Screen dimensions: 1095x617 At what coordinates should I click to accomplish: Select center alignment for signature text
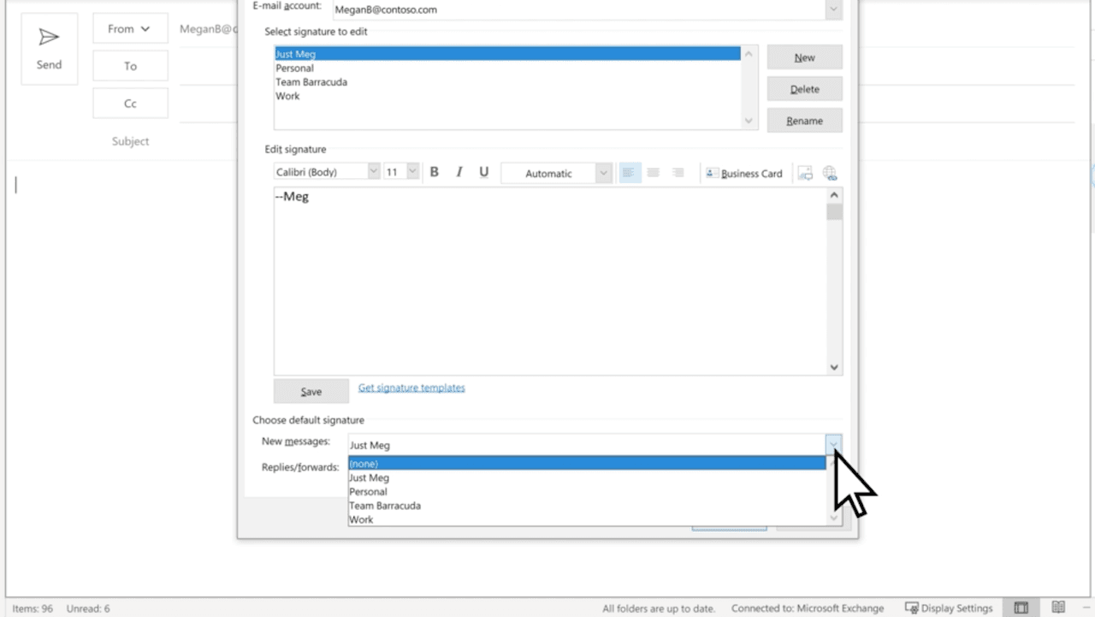pyautogui.click(x=654, y=172)
